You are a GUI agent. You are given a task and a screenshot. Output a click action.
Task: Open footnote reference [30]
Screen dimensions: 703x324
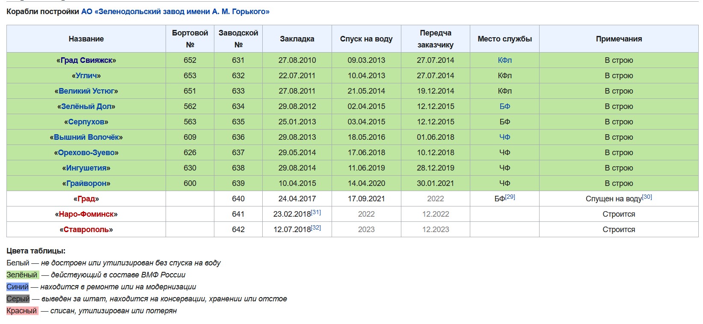point(647,197)
